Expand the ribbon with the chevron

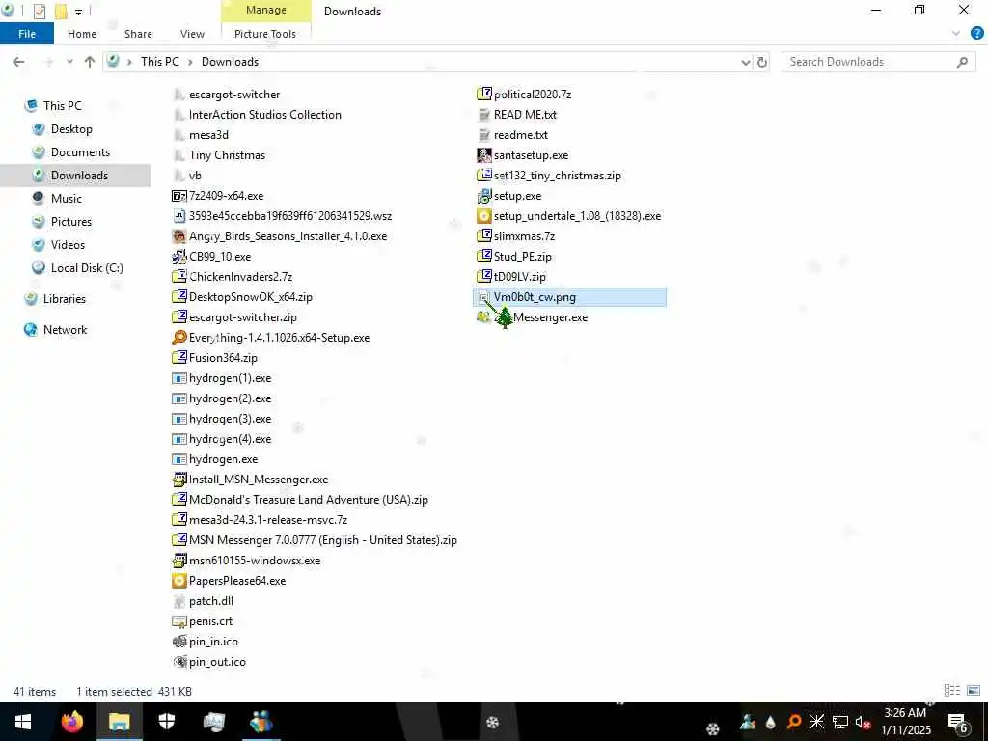pyautogui.click(x=956, y=34)
